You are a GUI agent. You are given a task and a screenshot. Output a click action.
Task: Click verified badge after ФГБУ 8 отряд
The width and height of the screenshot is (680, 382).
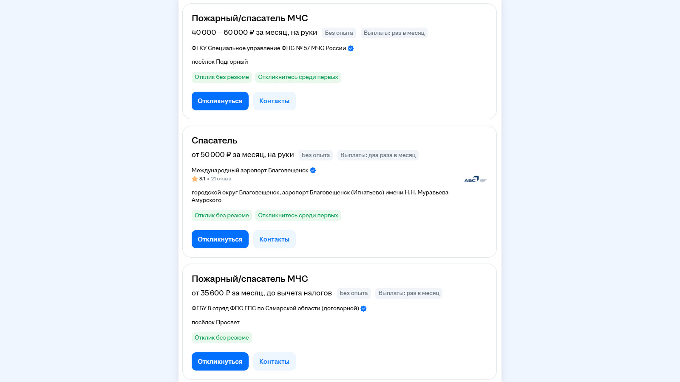(363, 309)
